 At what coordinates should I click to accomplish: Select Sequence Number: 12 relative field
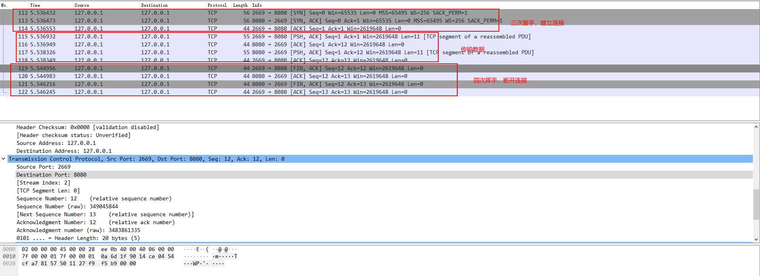pyautogui.click(x=94, y=198)
